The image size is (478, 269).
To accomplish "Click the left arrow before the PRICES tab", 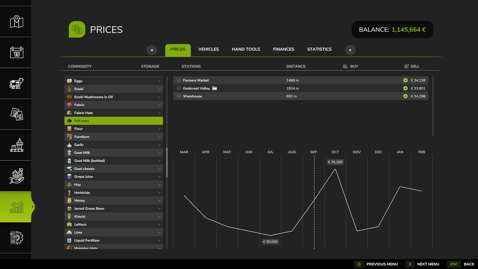I will [152, 50].
